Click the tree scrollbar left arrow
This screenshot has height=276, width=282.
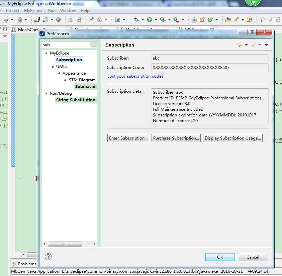(x=44, y=244)
